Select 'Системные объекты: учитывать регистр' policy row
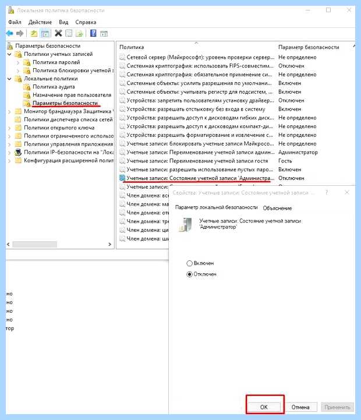Screen dimensions: 361x420 pyautogui.click(x=196, y=92)
